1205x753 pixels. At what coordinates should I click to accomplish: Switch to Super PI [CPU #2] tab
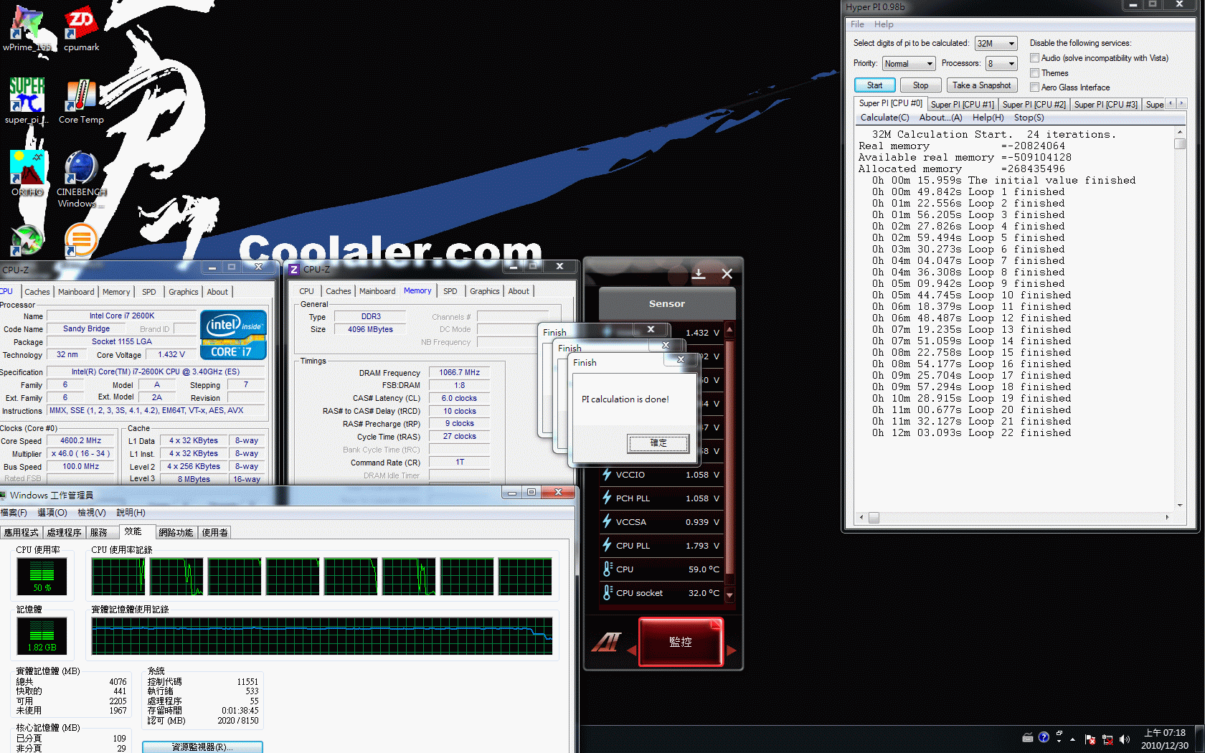(x=1034, y=105)
